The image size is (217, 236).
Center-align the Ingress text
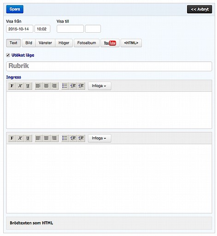(x=47, y=86)
